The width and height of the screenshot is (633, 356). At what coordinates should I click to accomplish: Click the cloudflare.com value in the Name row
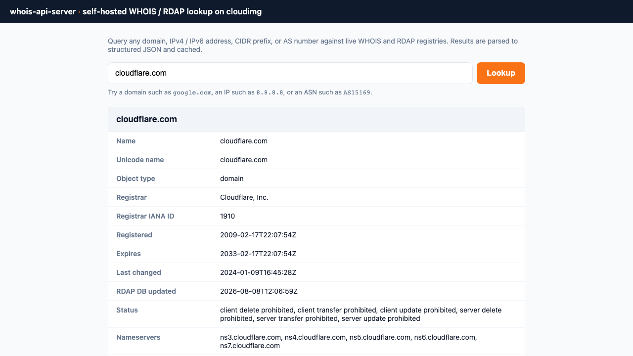coord(244,141)
